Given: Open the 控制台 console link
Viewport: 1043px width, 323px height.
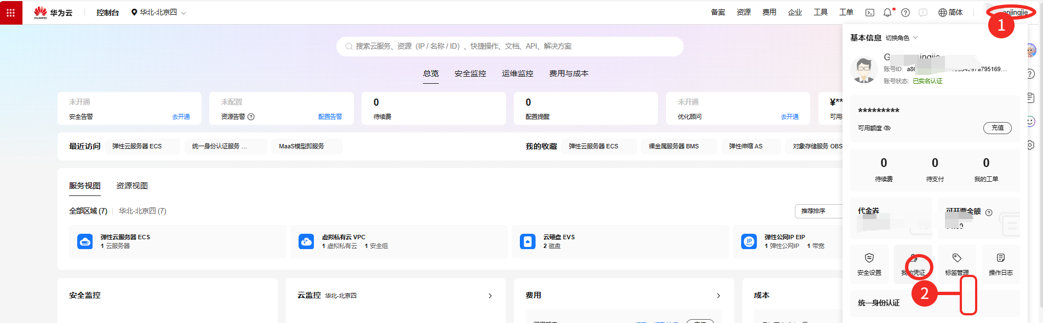Looking at the screenshot, I should (x=107, y=13).
